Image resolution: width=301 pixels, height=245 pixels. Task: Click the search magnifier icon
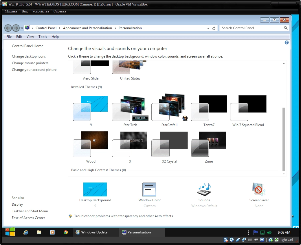[286, 28]
